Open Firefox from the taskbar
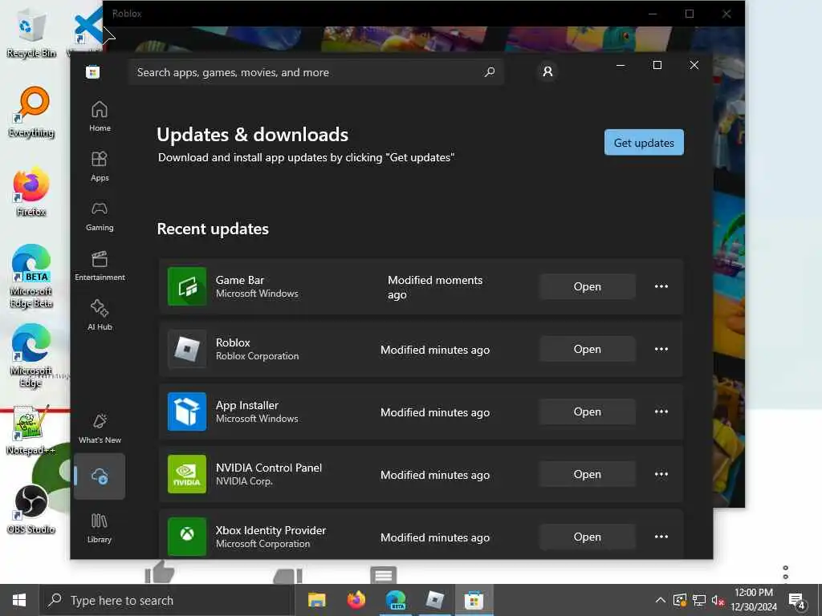 pos(356,600)
